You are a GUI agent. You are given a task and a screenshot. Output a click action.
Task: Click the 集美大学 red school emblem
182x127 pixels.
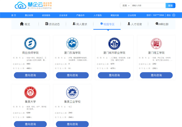(30, 92)
